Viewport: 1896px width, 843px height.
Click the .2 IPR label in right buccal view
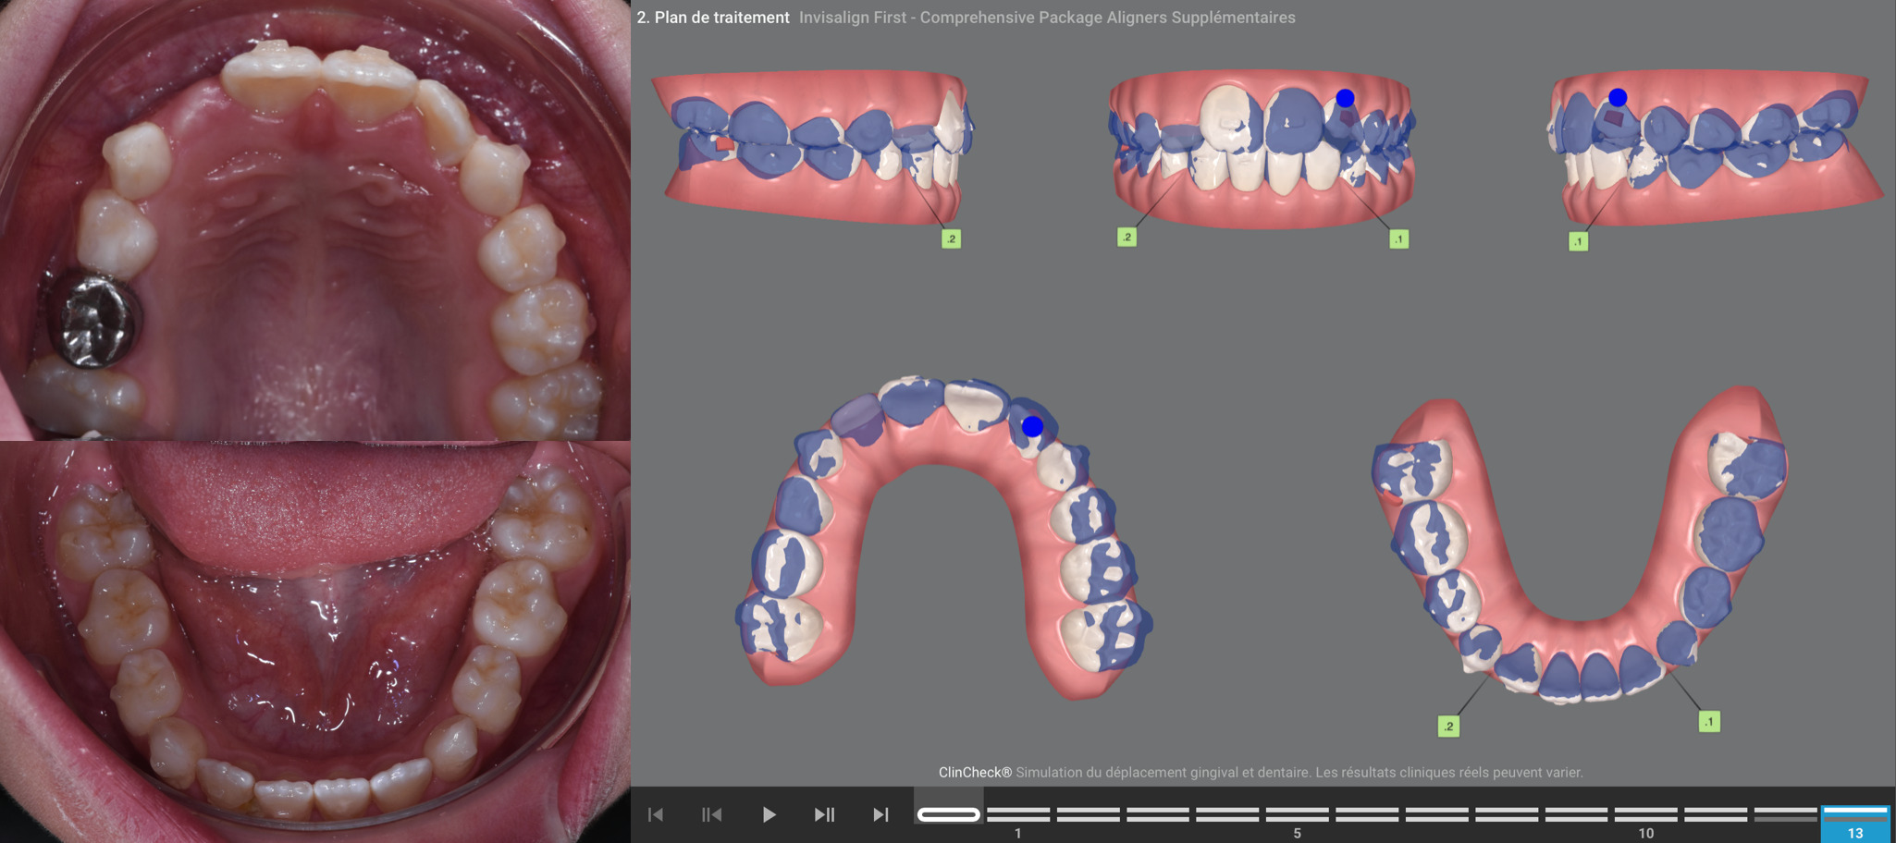(951, 238)
